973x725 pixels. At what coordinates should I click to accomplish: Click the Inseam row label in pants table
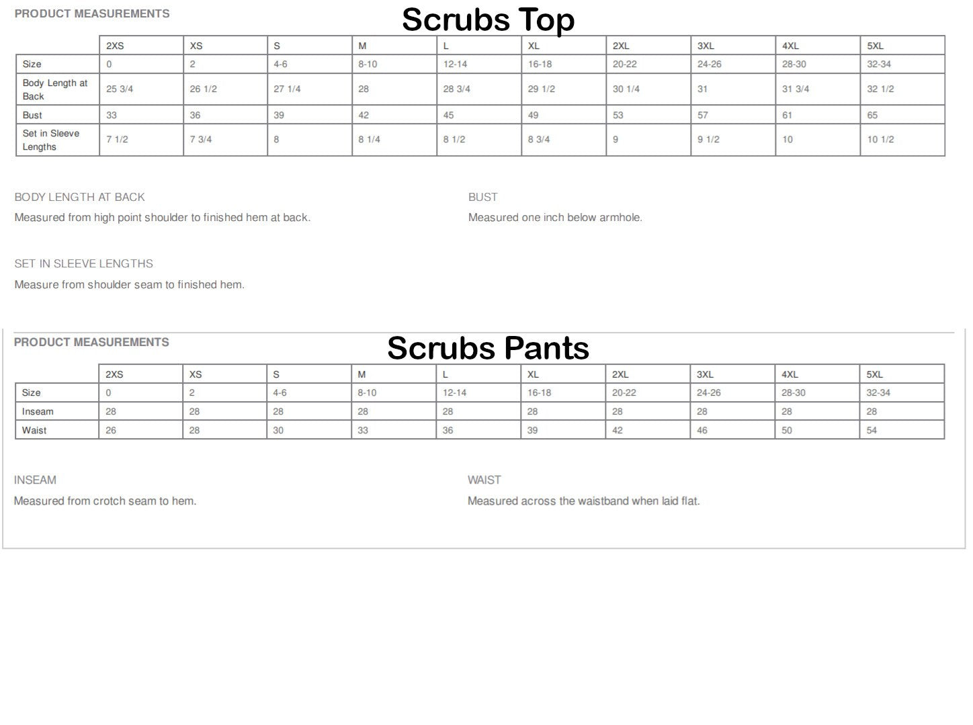tap(38, 411)
